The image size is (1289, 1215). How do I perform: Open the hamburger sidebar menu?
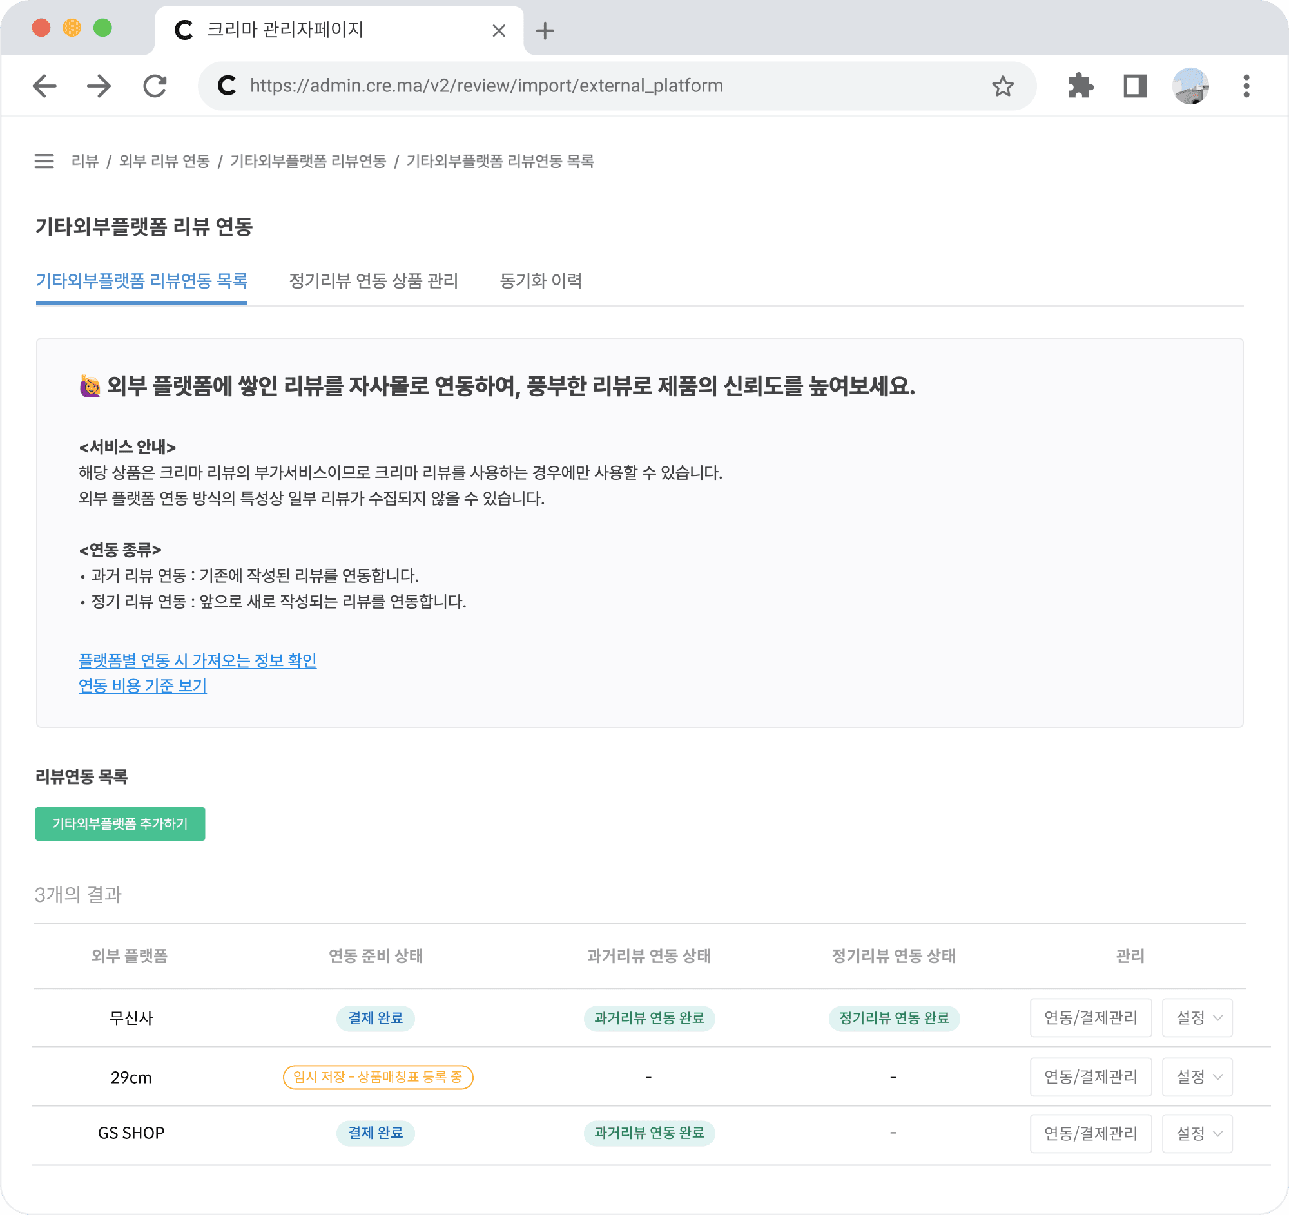[x=44, y=161]
